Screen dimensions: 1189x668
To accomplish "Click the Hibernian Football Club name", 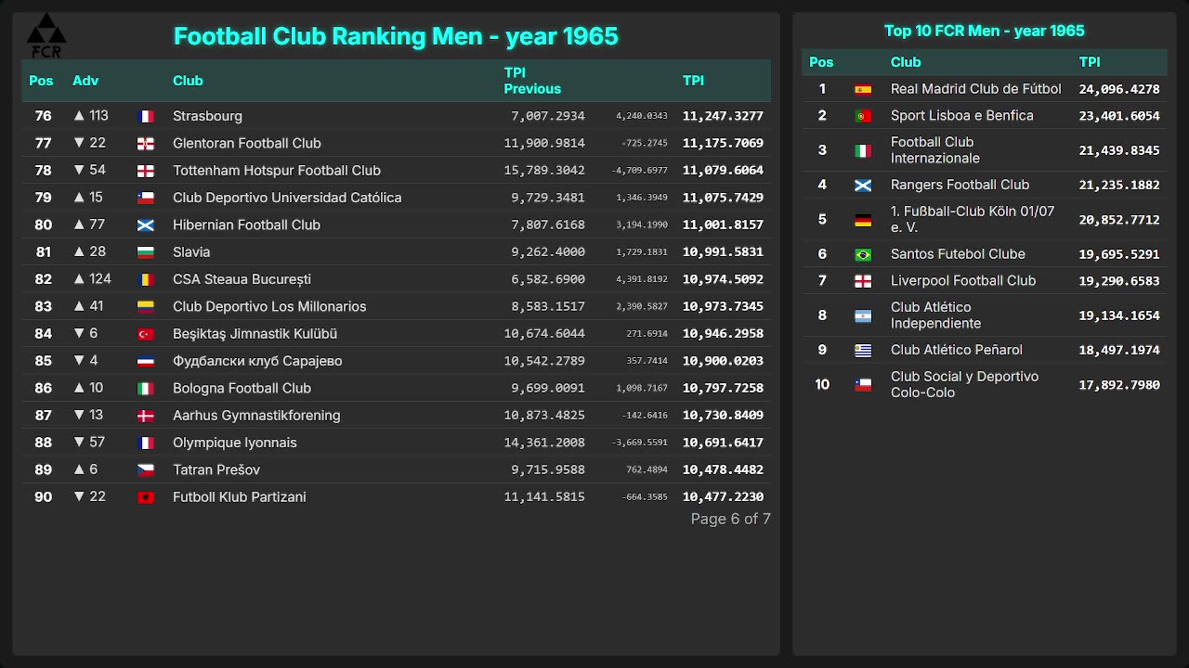I will click(246, 225).
